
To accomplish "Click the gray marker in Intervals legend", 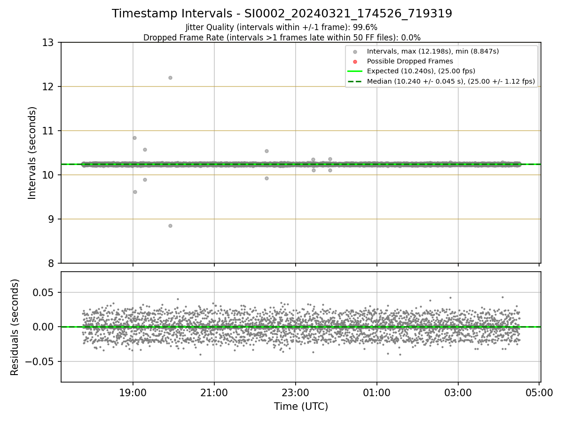I will point(355,51).
